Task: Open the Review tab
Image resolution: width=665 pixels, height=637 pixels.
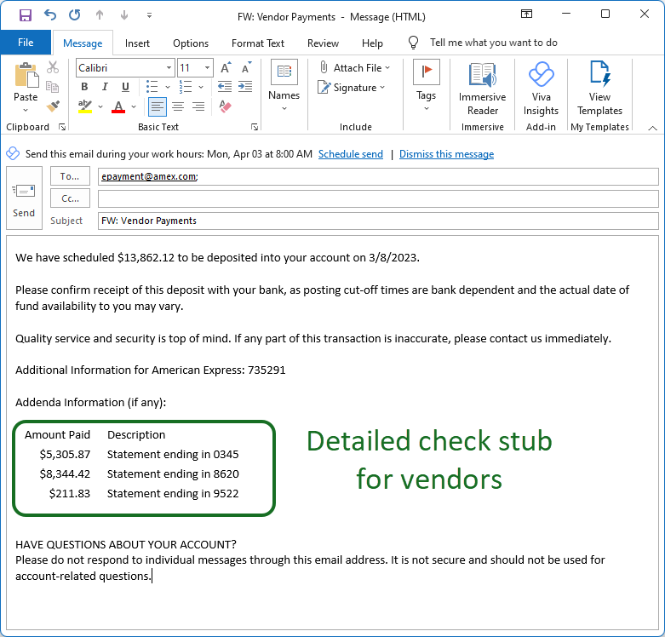Action: pos(324,43)
